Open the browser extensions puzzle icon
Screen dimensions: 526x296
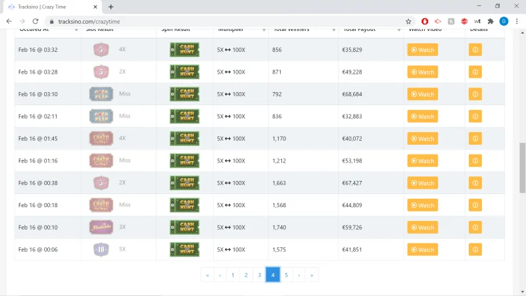click(x=490, y=22)
